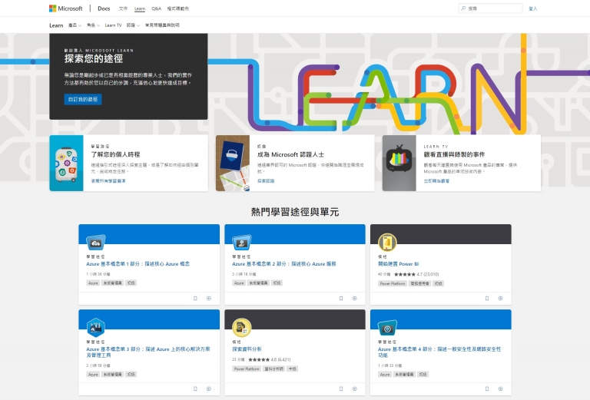Click the star rating on the Power BI card
Screen dimensions: 590x400
coord(405,274)
